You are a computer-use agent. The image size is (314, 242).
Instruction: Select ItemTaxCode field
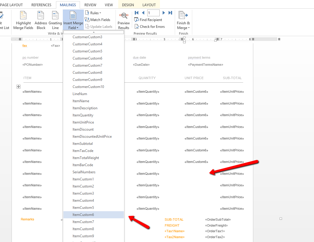tap(94, 151)
